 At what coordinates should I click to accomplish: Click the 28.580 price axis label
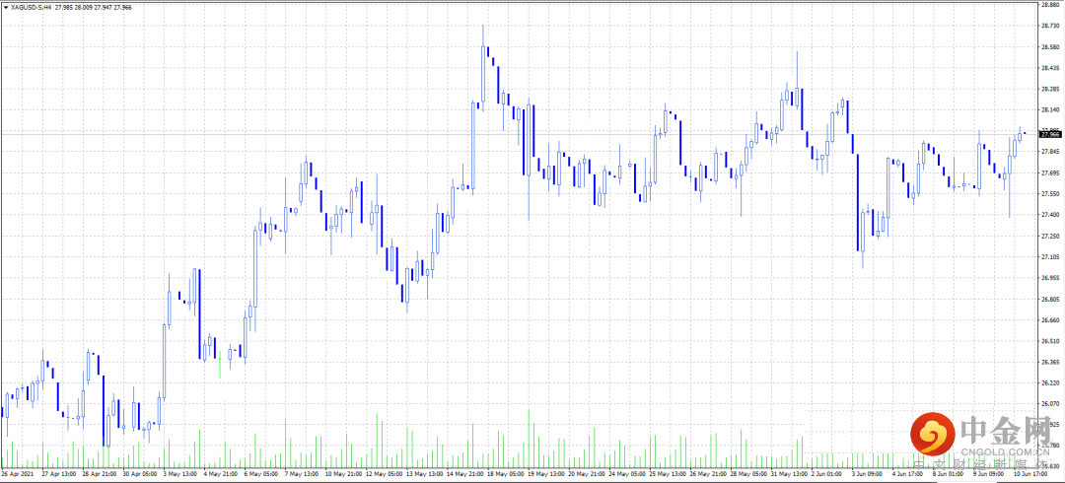tap(1050, 47)
